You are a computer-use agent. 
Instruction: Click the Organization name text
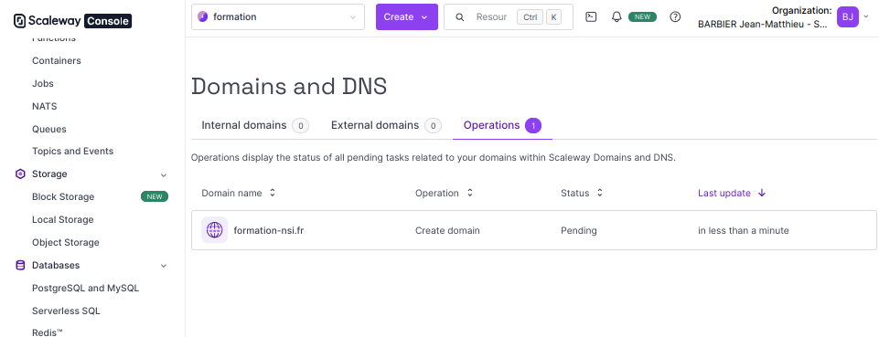(x=763, y=24)
